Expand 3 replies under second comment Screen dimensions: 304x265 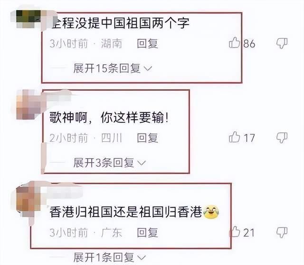click(x=109, y=163)
